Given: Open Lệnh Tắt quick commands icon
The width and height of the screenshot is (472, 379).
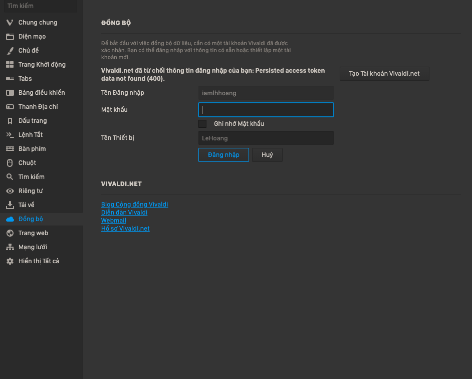Looking at the screenshot, I should point(10,135).
